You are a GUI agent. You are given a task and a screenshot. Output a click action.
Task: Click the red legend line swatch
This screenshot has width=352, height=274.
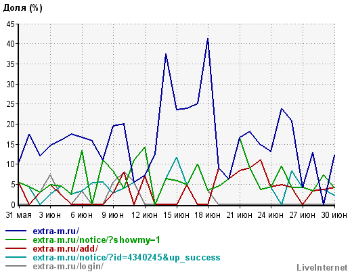click(16, 248)
